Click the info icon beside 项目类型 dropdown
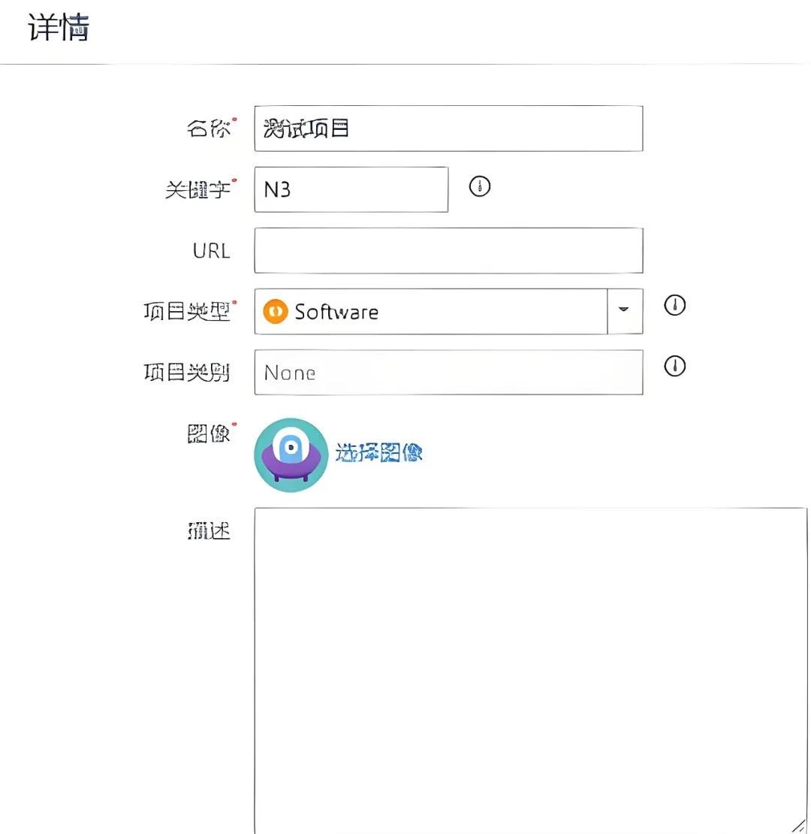The height and width of the screenshot is (834, 811). (674, 306)
